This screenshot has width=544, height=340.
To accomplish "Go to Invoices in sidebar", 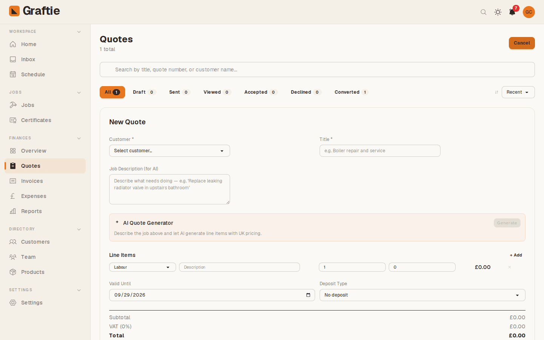I will (45, 181).
